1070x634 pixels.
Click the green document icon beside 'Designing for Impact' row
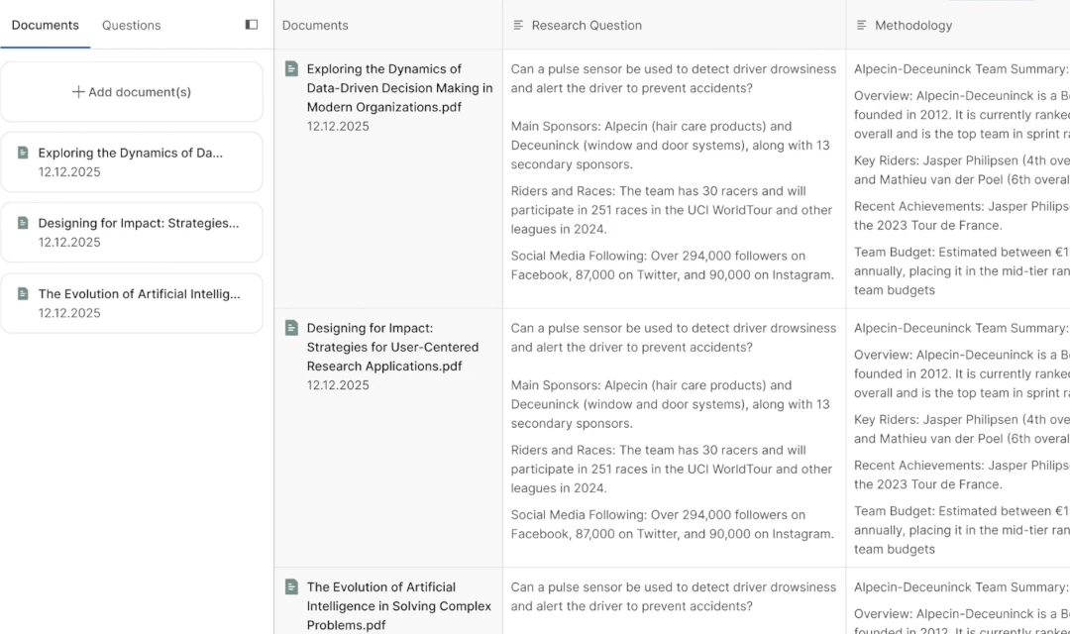click(x=291, y=328)
